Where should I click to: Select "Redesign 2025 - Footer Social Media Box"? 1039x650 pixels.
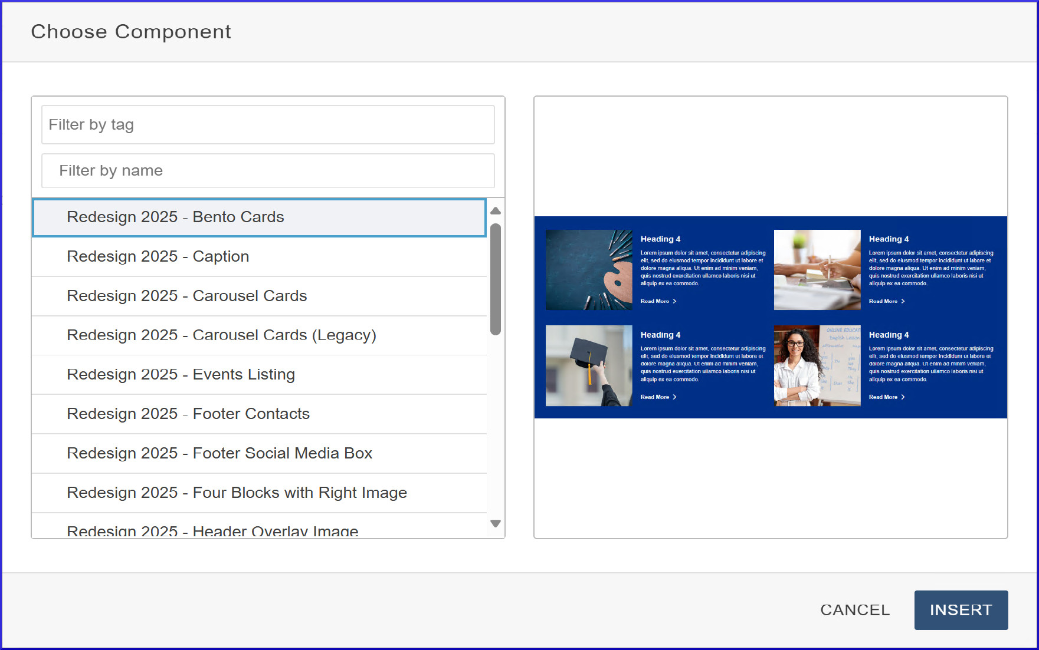[219, 454]
